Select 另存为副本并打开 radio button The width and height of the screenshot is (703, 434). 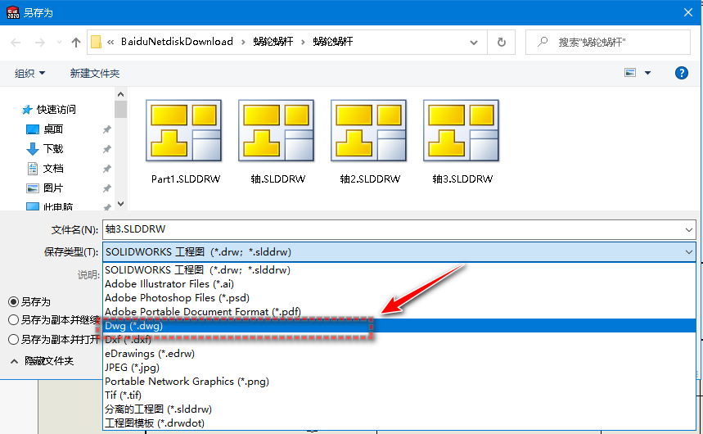pyautogui.click(x=13, y=339)
